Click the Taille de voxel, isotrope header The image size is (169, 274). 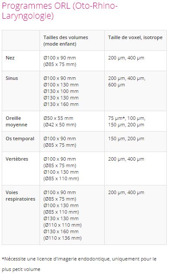135,37
